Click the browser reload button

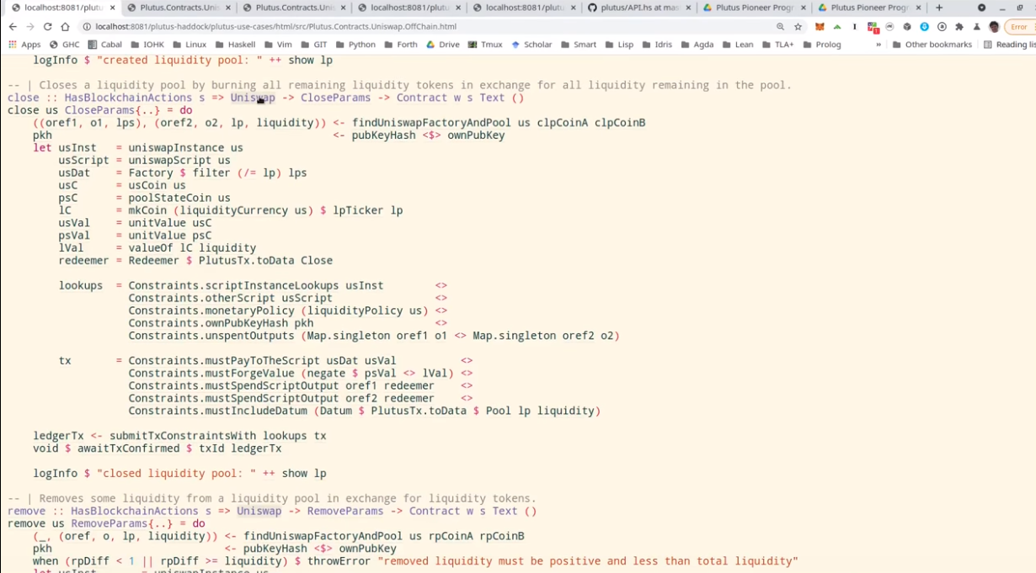click(x=47, y=27)
